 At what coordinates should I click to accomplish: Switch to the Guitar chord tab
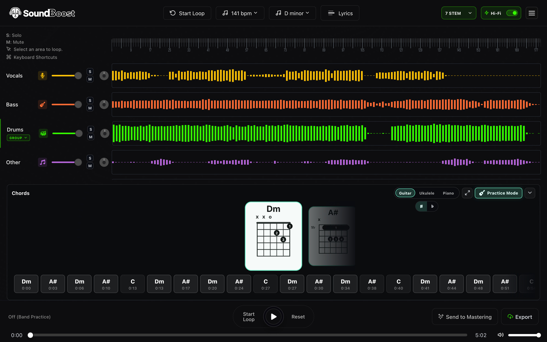tap(405, 193)
